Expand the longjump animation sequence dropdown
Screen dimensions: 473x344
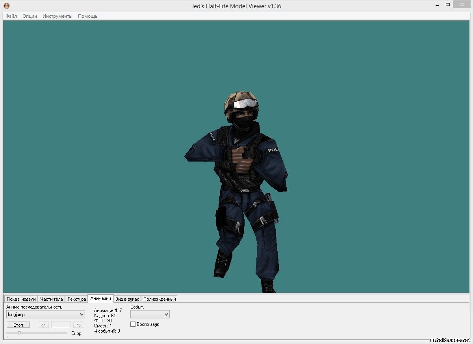tap(46, 314)
